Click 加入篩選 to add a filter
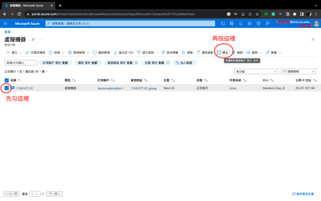Screen dimensions: 321x201 coord(184,63)
